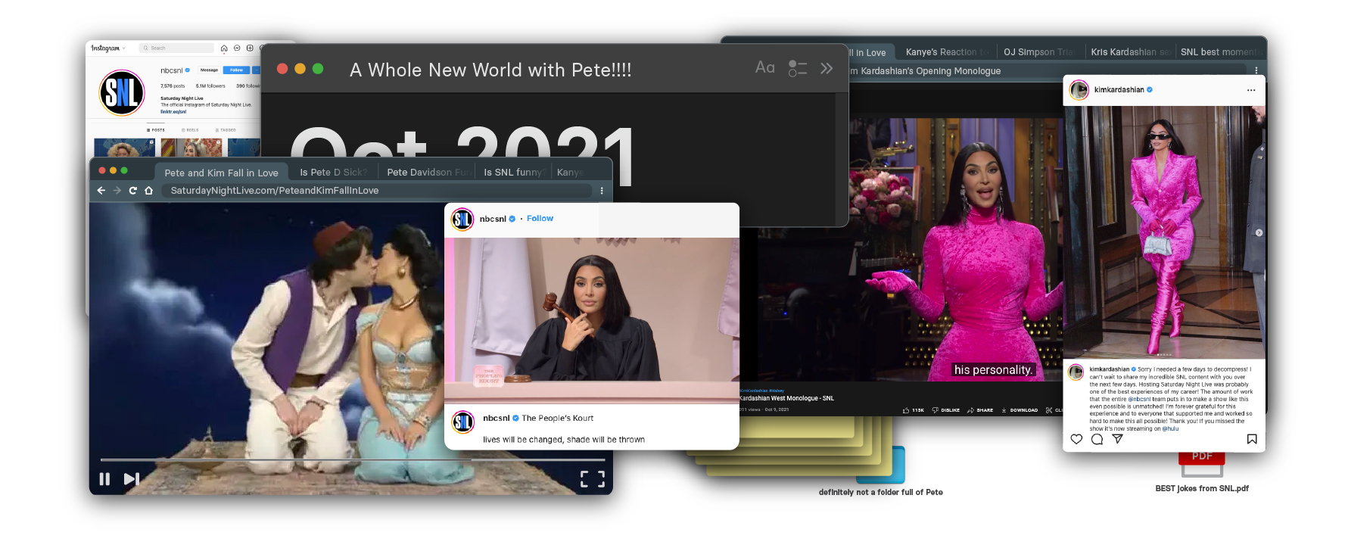
Task: Open the large SNL profile picture
Action: click(122, 92)
